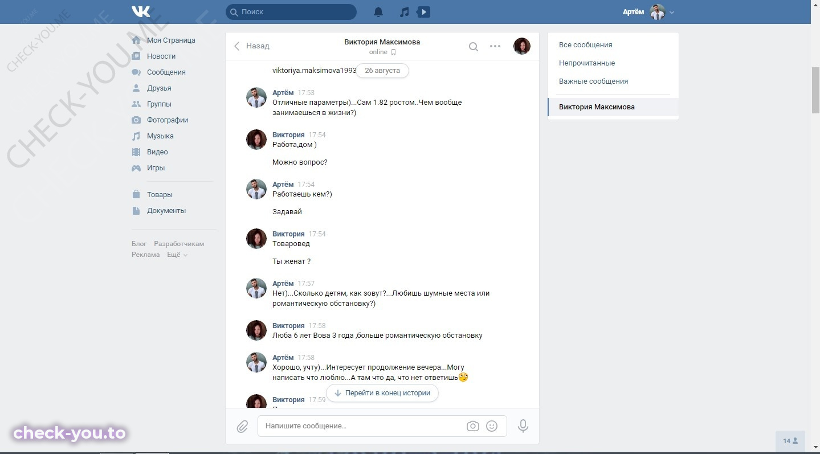820x454 pixels.
Task: Click the page scrollbar thumb
Action: point(815,91)
